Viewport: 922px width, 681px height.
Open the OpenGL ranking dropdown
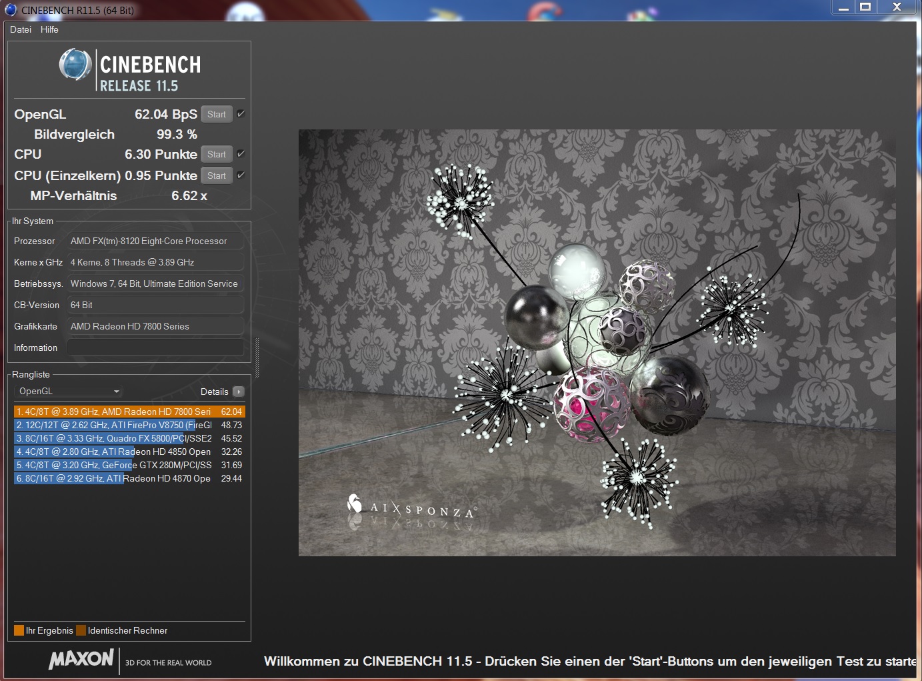click(69, 392)
